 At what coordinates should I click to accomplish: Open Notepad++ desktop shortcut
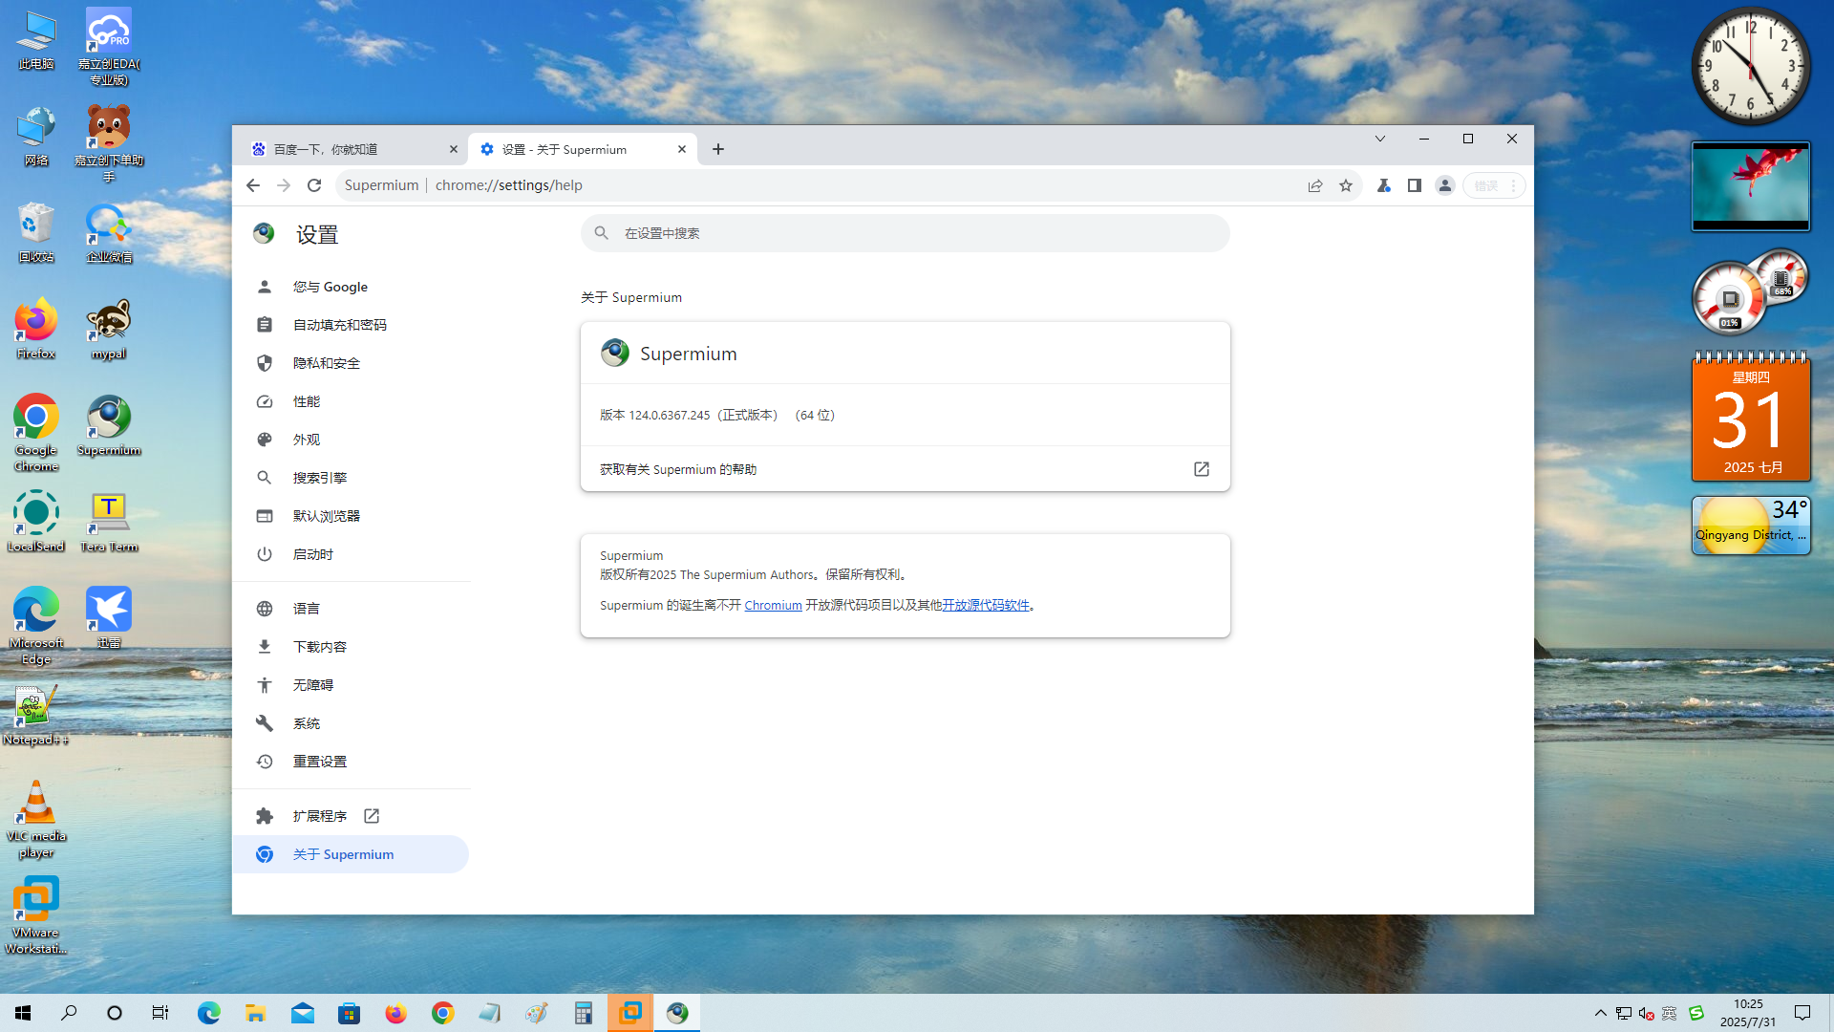pyautogui.click(x=36, y=715)
